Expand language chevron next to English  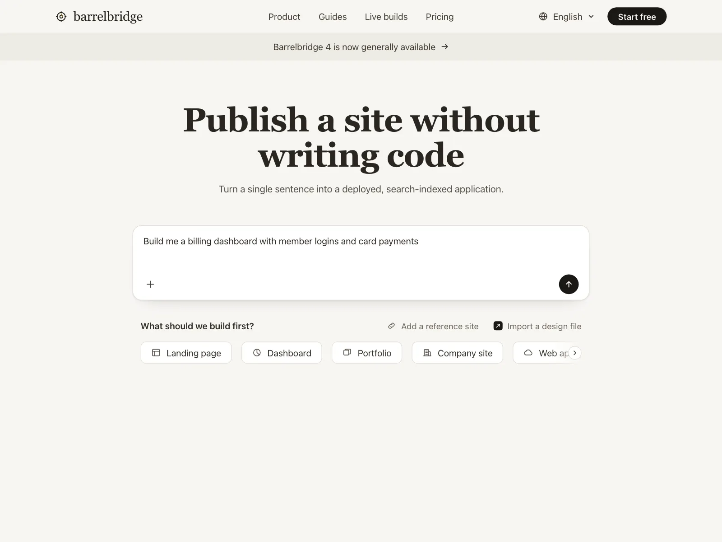[x=591, y=17]
